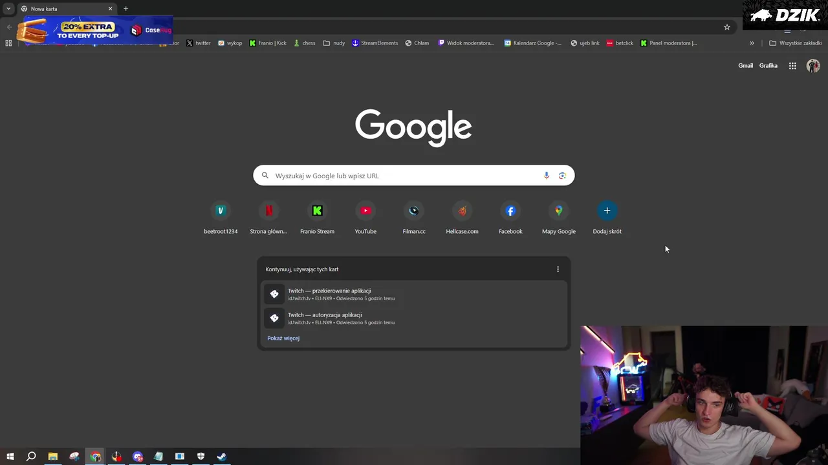
Task: Click the Gmail link
Action: tap(746, 66)
